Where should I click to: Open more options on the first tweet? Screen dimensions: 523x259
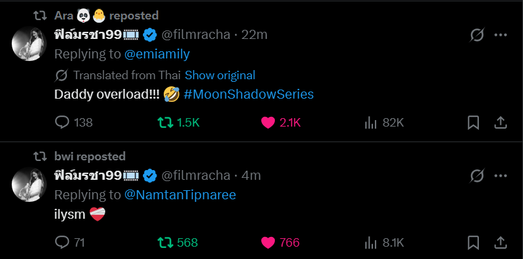pyautogui.click(x=500, y=34)
